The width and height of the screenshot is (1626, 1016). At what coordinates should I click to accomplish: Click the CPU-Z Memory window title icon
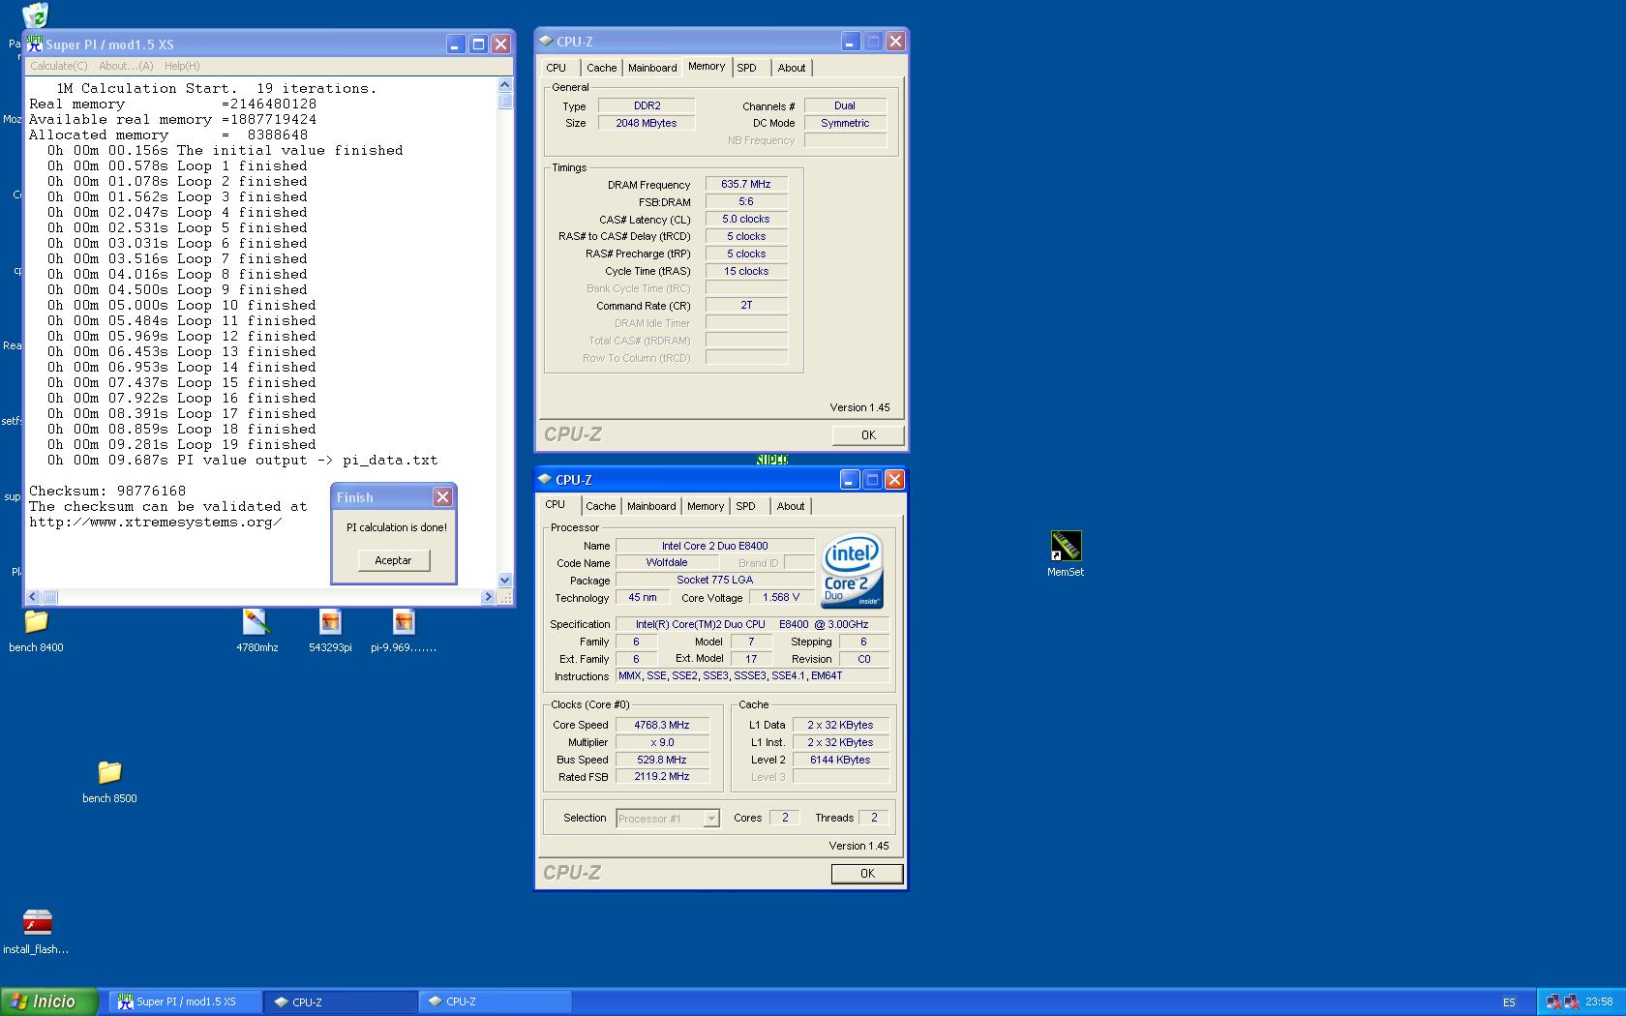pyautogui.click(x=546, y=42)
